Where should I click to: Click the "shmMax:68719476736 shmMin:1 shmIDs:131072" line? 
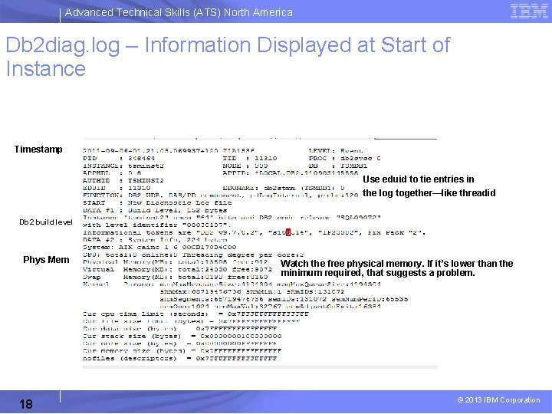tap(252, 291)
